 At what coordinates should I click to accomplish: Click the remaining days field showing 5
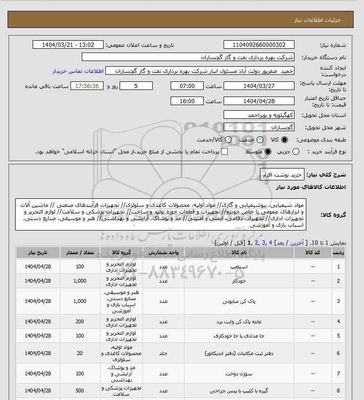click(x=136, y=86)
